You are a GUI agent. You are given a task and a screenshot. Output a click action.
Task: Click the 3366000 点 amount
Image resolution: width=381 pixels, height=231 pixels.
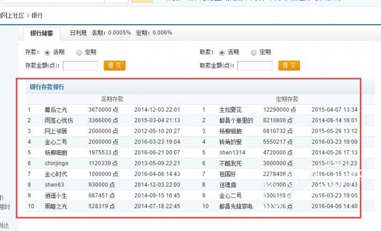click(x=103, y=120)
